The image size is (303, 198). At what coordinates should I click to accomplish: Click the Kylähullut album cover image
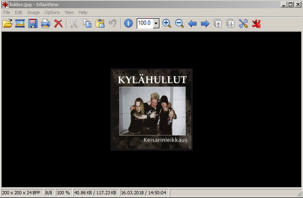(152, 109)
